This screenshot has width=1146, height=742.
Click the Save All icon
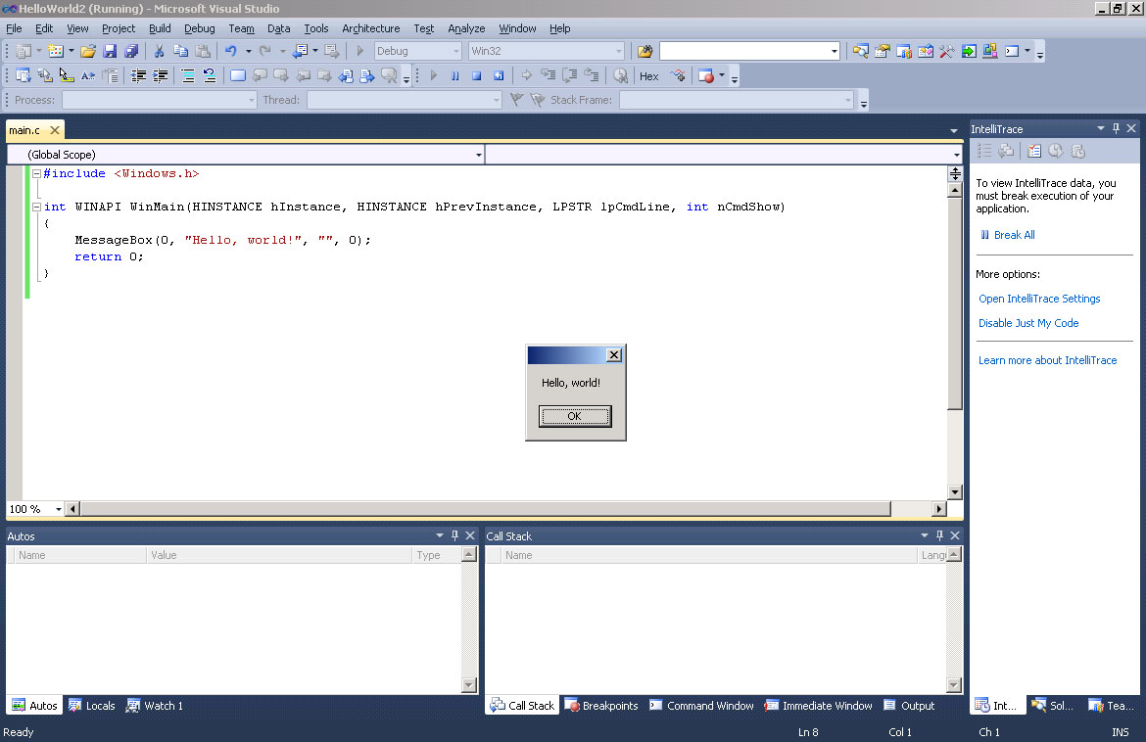131,51
